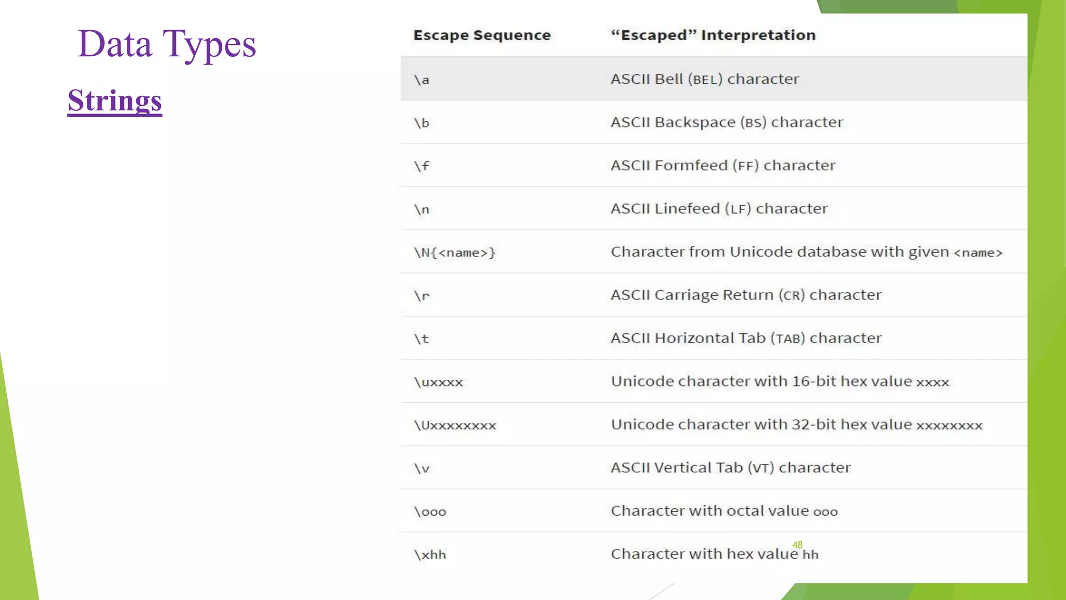Click the highlighted \a escape sequence row
Image resolution: width=1066 pixels, height=600 pixels.
(714, 79)
